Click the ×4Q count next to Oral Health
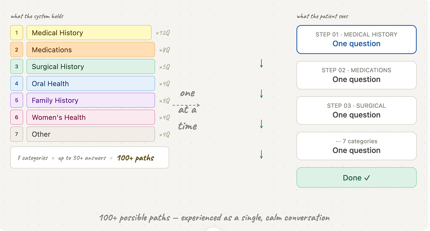 click(165, 83)
